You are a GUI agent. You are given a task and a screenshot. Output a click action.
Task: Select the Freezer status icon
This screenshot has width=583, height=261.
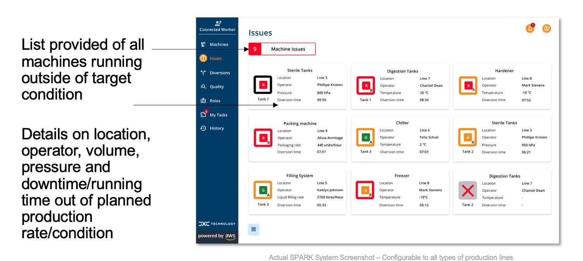click(x=365, y=190)
